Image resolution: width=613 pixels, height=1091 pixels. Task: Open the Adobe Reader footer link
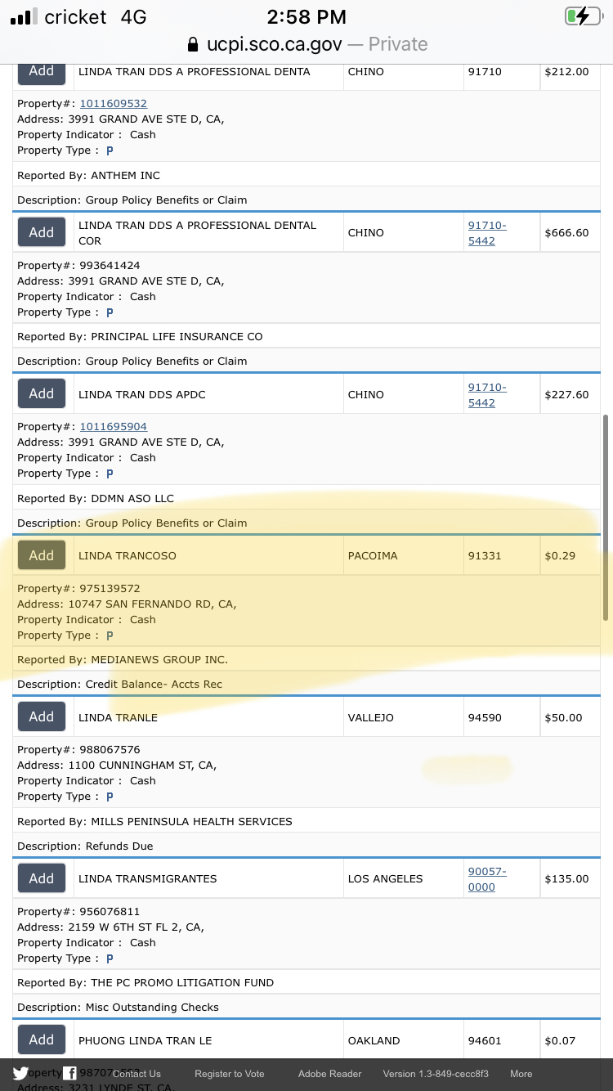pyautogui.click(x=330, y=1074)
